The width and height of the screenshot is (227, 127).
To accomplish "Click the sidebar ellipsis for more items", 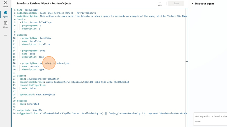I will pyautogui.click(x=6, y=35).
